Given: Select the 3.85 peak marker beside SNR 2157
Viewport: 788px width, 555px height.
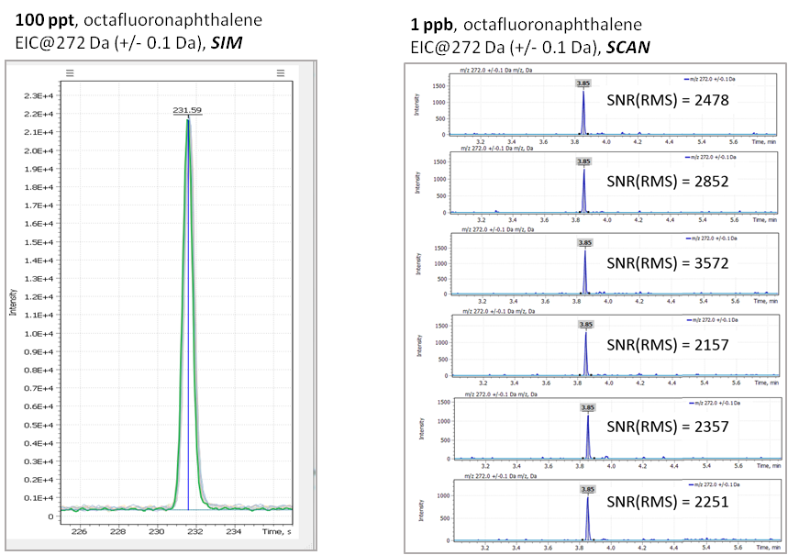Looking at the screenshot, I should tap(585, 324).
